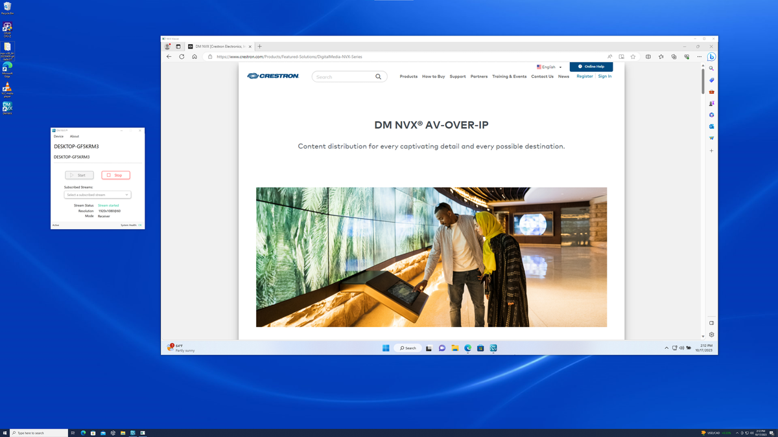Viewport: 778px width, 437px height.
Task: Open File Explorer in streamed taskbar
Action: 455,348
